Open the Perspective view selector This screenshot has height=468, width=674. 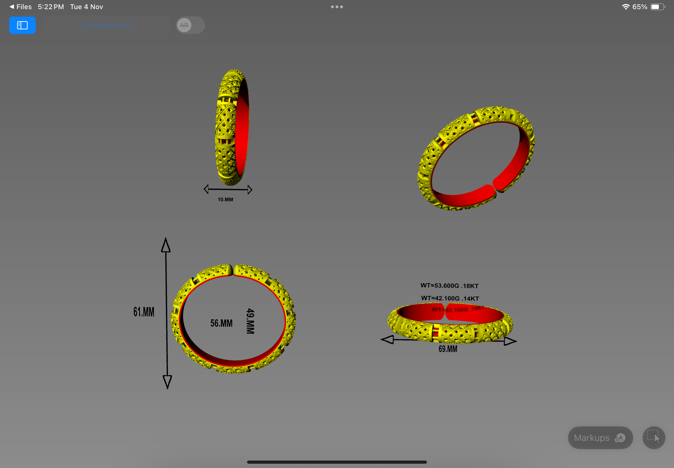(107, 26)
